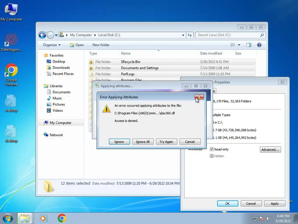Sort by the Name column header
This screenshot has width=298, height=224.
pyautogui.click(x=159, y=53)
